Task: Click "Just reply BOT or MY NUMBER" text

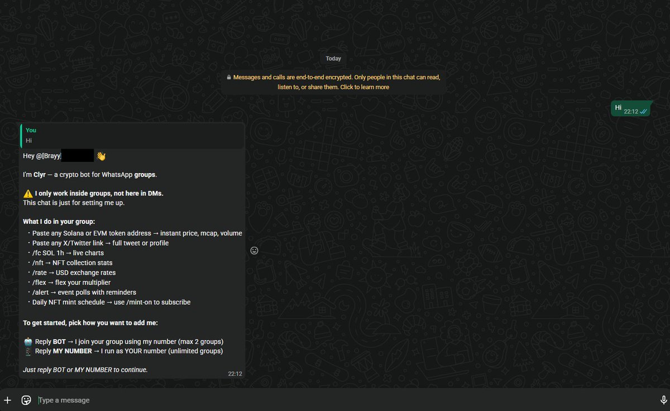Action: point(85,370)
